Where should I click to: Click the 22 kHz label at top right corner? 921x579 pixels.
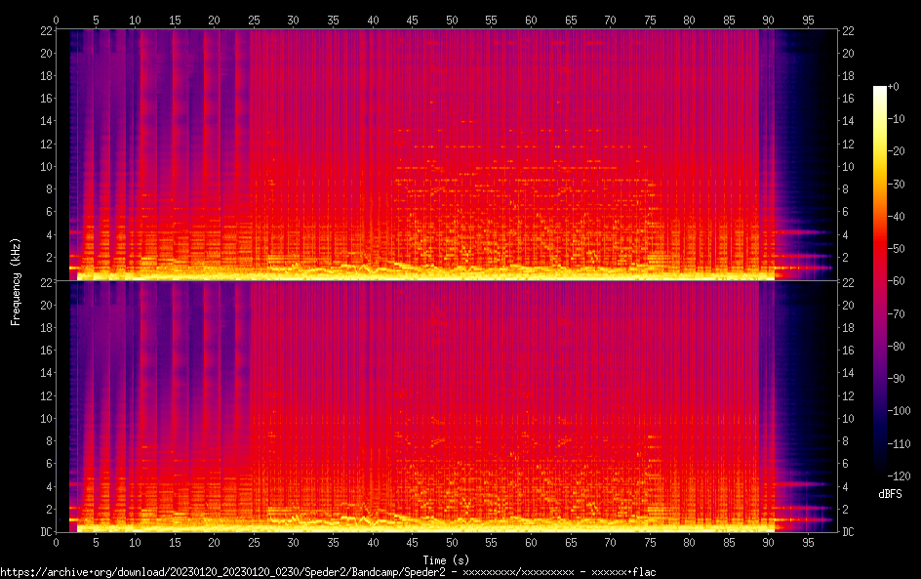pos(848,31)
